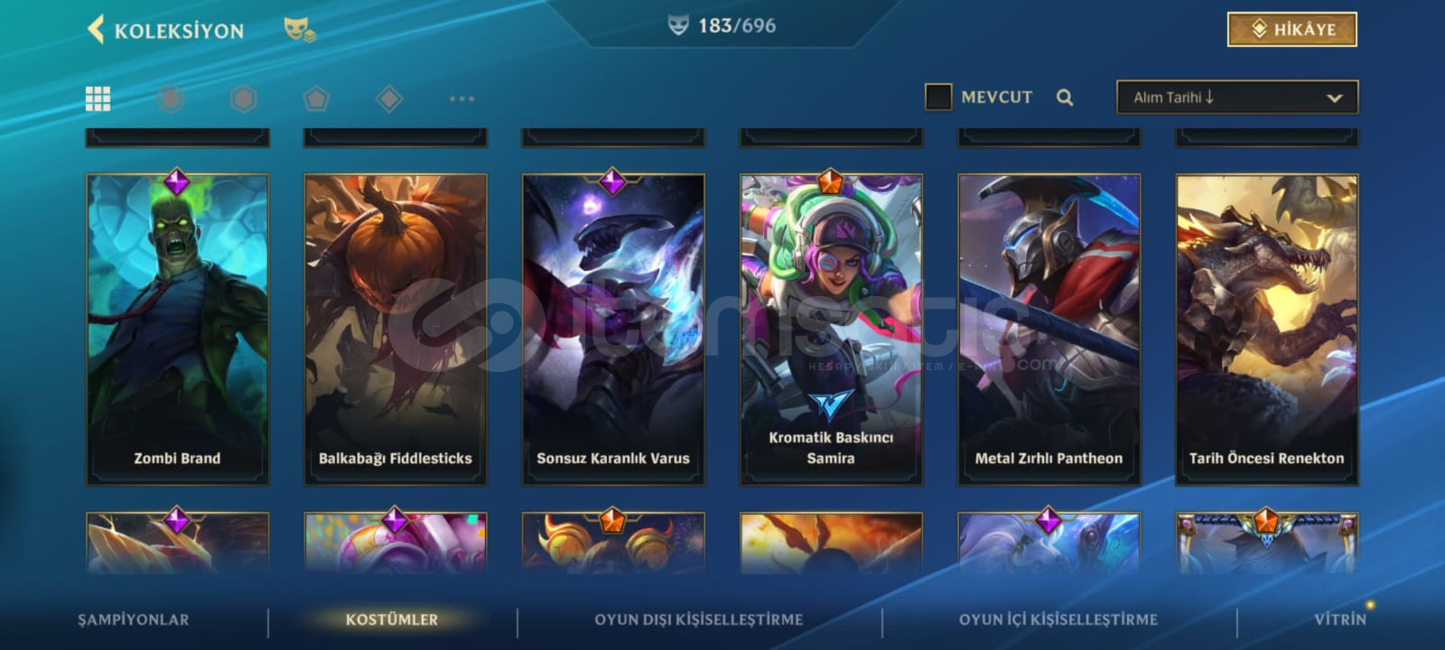Select the Zombi Brand skin card
This screenshot has width=1445, height=650.
[177, 330]
